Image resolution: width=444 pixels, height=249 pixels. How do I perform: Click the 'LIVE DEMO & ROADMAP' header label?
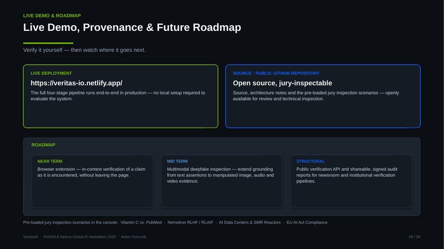(52, 15)
